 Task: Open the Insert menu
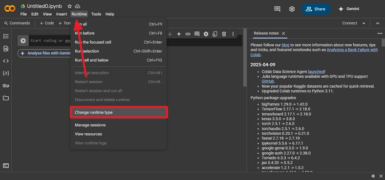(x=62, y=14)
